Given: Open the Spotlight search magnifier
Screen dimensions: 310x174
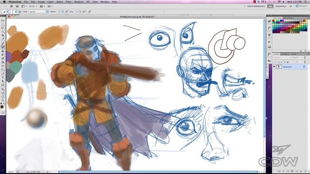Looking at the screenshot, I should pos(306,2).
